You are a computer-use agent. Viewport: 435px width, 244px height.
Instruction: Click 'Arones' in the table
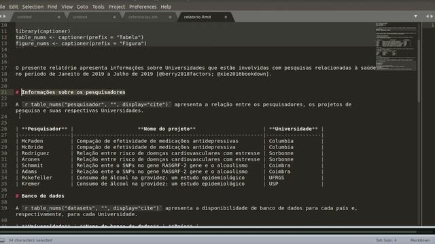click(x=31, y=159)
